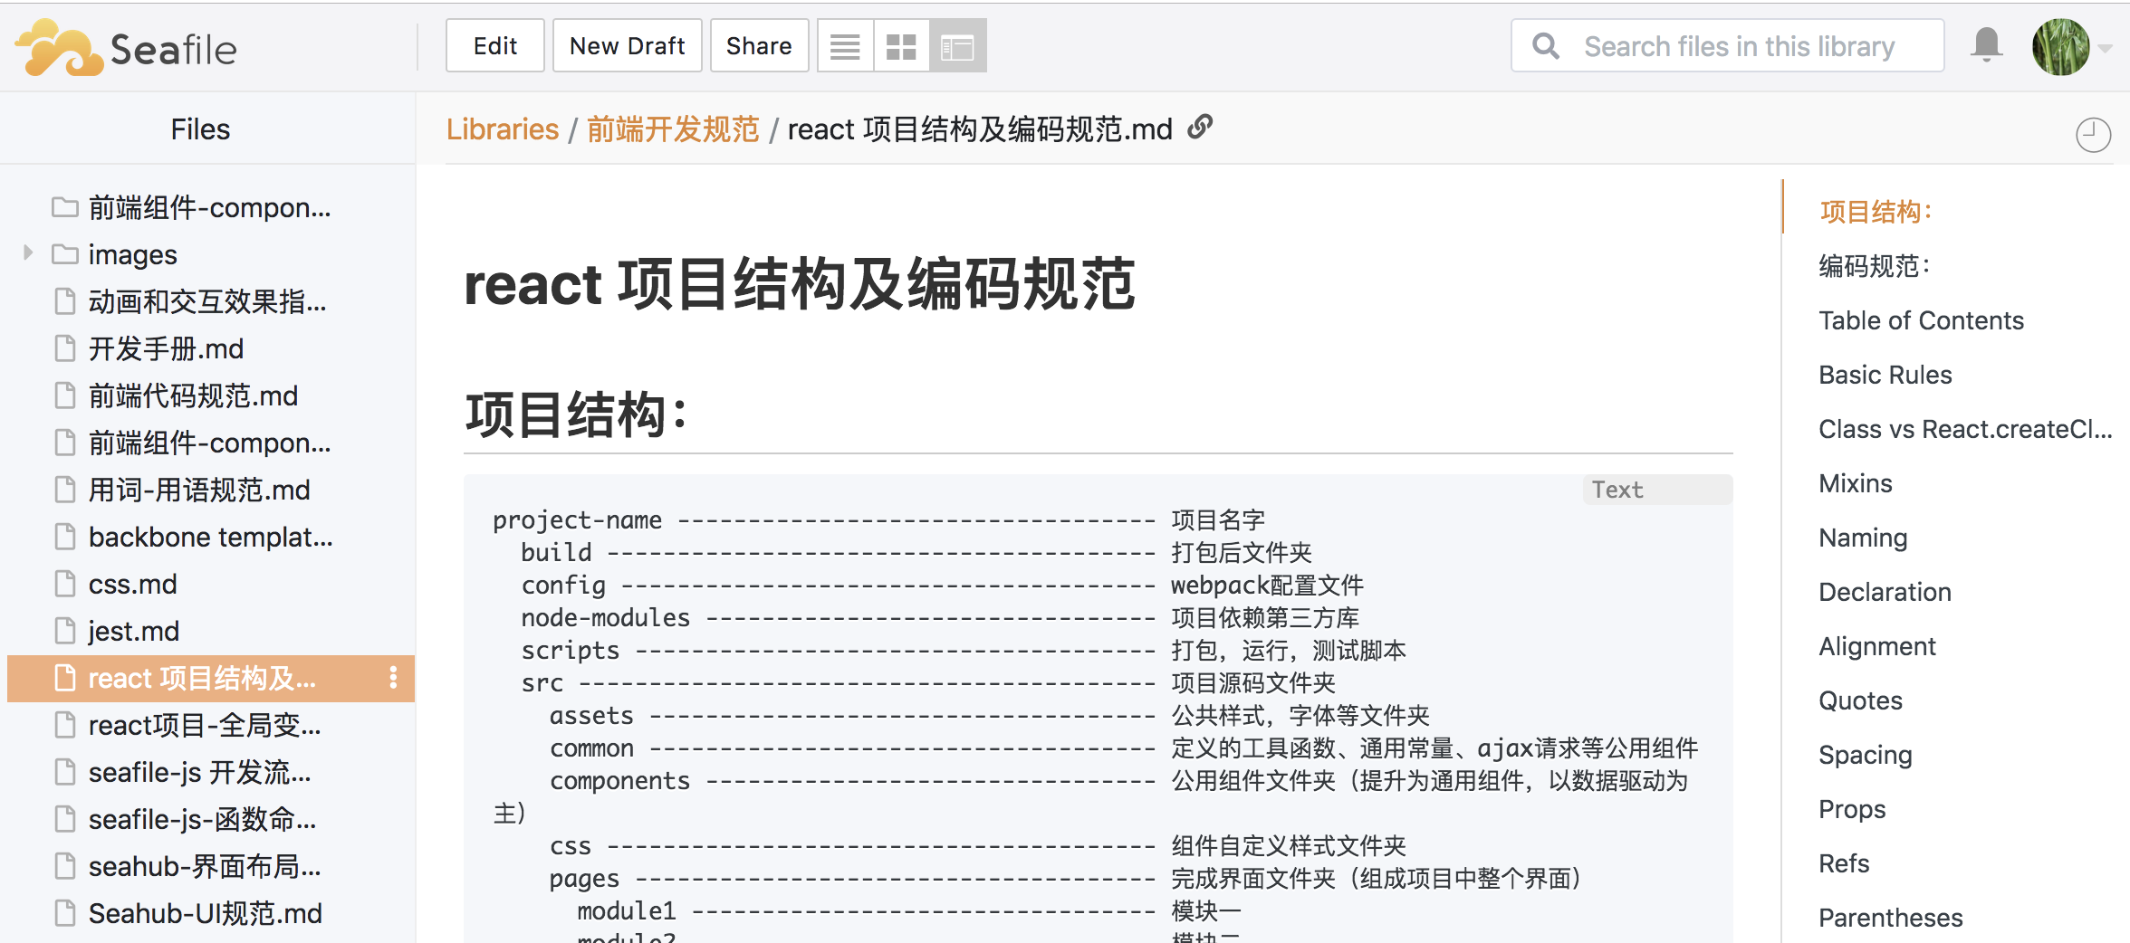Jump to Basic Rules in outline
Image resolution: width=2130 pixels, height=943 pixels.
click(x=1885, y=375)
